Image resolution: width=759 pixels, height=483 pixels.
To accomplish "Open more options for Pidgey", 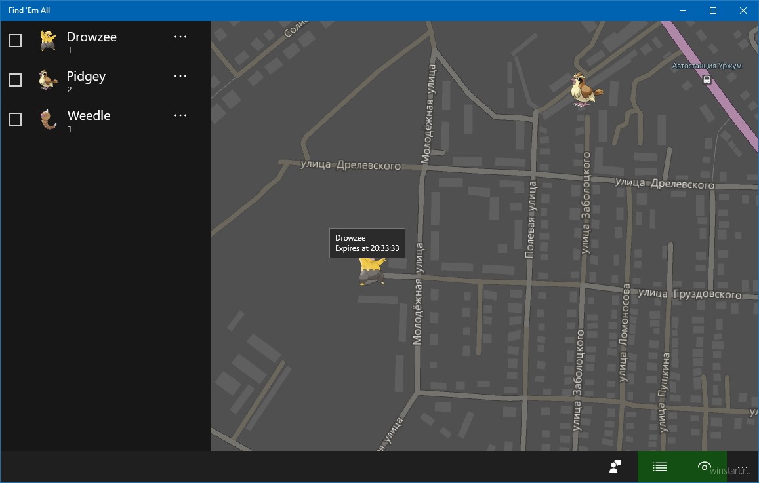I will tap(180, 76).
